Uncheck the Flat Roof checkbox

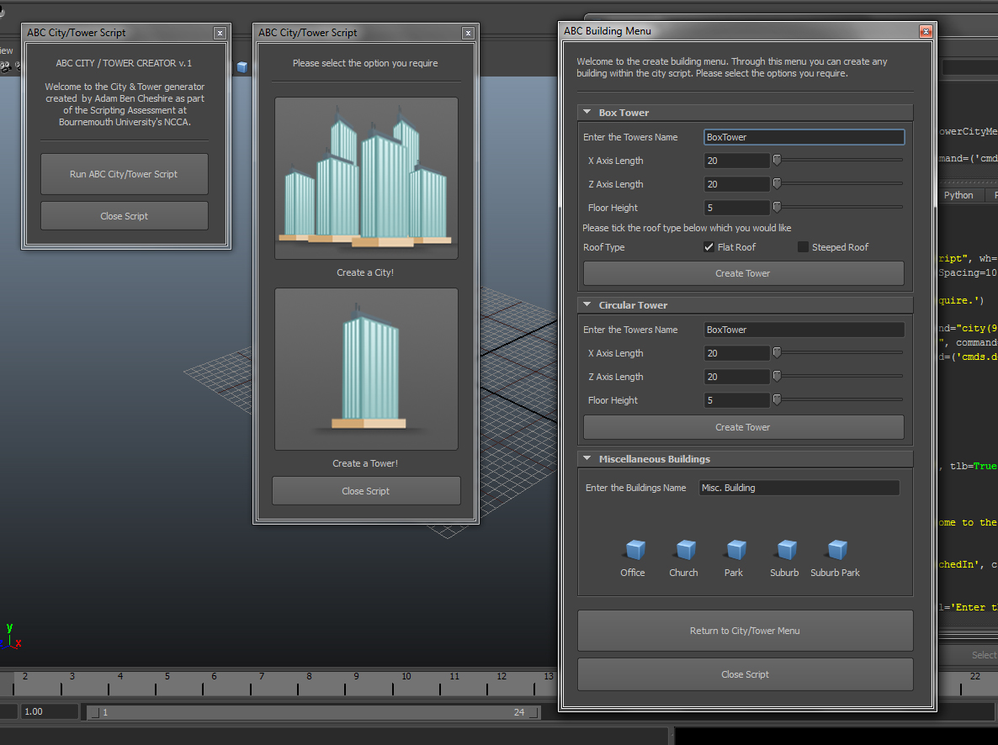709,246
